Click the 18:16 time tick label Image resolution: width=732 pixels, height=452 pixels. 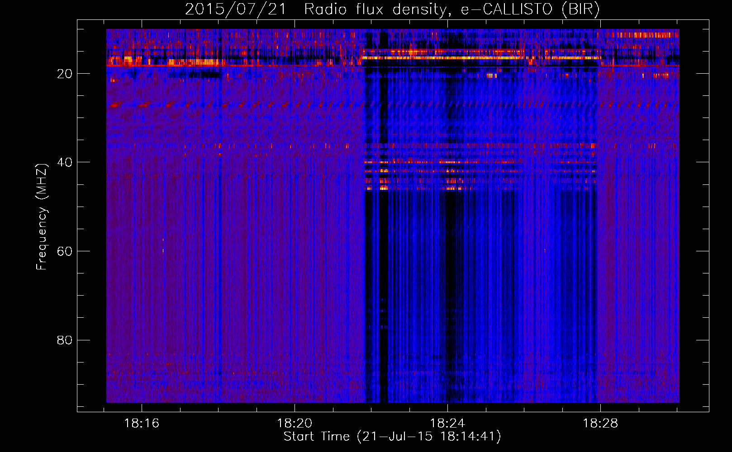[142, 424]
